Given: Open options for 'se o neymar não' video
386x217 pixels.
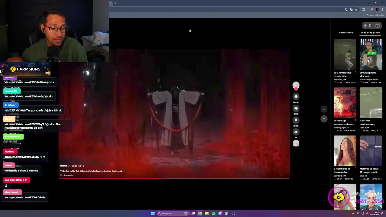Looking at the screenshot, I should pyautogui.click(x=355, y=73).
